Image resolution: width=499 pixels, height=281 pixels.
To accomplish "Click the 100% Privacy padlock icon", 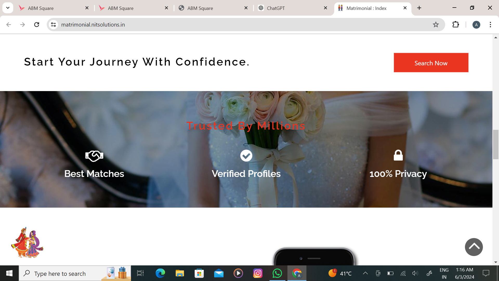I will pyautogui.click(x=398, y=155).
